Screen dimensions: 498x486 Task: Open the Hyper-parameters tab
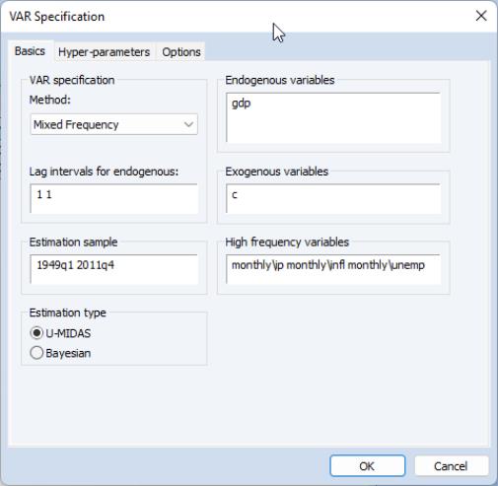click(x=104, y=52)
